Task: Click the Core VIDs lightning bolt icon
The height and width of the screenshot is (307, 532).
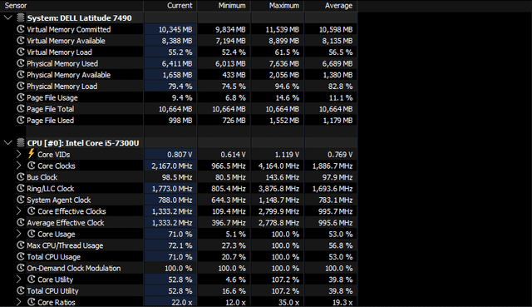Action: tap(32, 153)
